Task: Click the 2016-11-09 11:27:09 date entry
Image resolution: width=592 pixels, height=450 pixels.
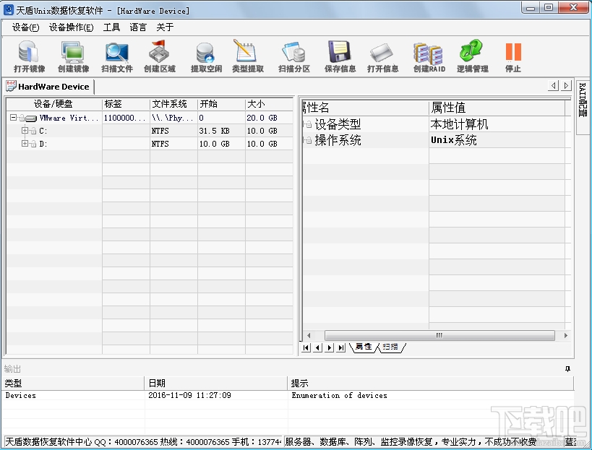Action: [x=189, y=395]
